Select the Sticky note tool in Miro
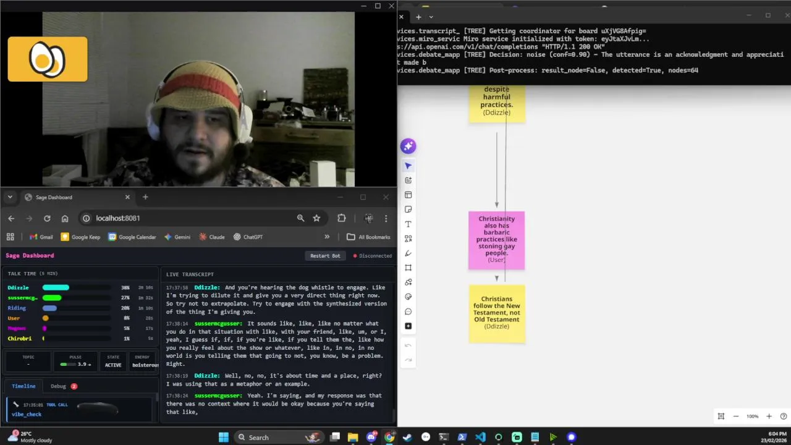791x445 pixels. click(408, 210)
